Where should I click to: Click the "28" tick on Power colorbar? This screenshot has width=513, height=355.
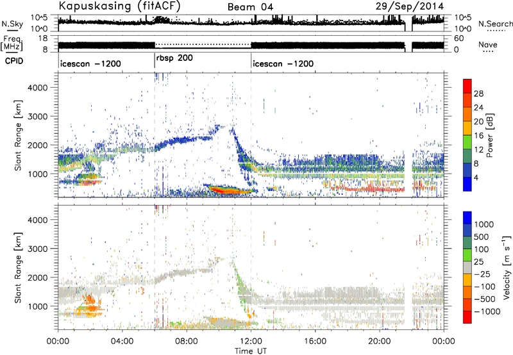478,94
